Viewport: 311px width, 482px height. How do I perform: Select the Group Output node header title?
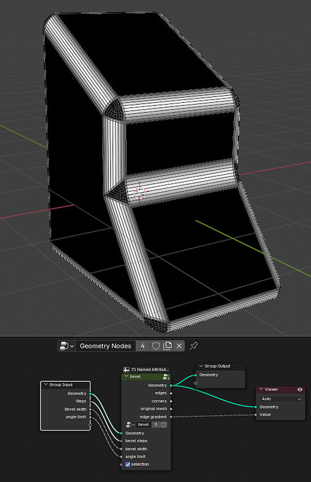(217, 366)
